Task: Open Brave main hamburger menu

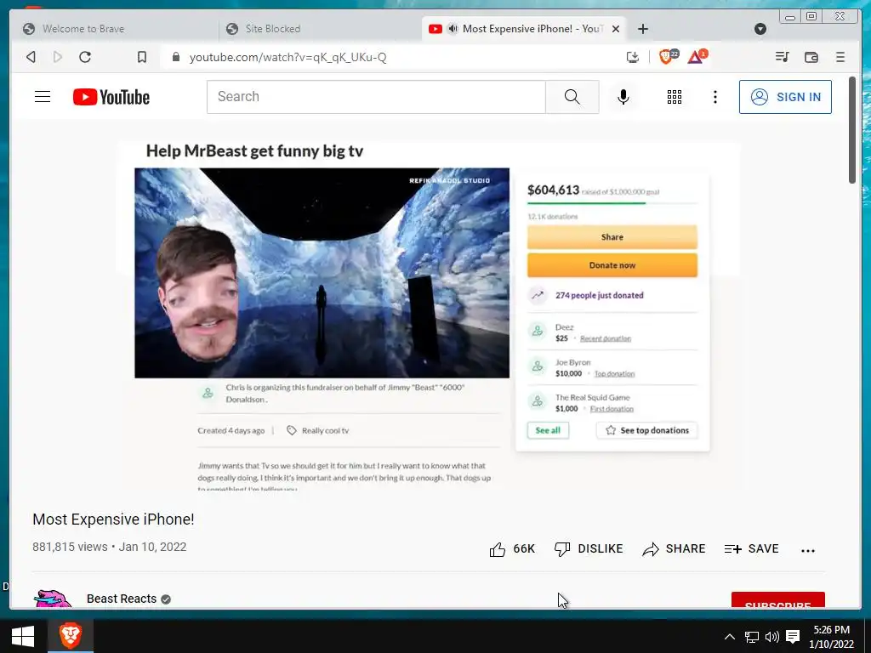Action: click(840, 57)
